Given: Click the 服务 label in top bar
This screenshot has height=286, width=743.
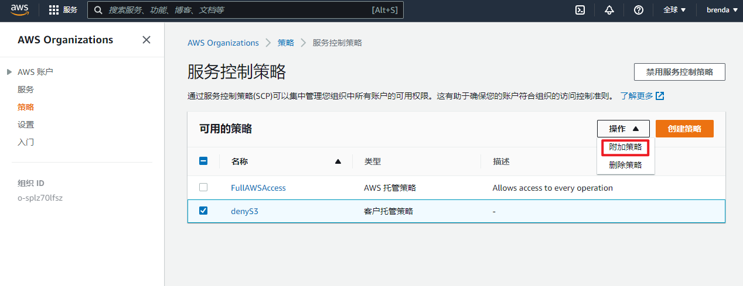Looking at the screenshot, I should pyautogui.click(x=70, y=10).
